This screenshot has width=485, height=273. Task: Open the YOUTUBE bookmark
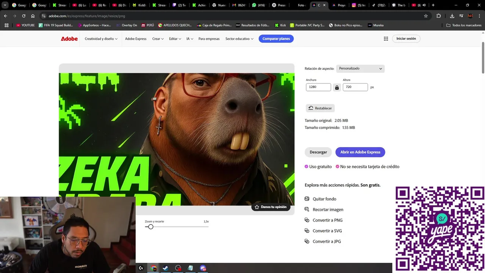(x=25, y=25)
